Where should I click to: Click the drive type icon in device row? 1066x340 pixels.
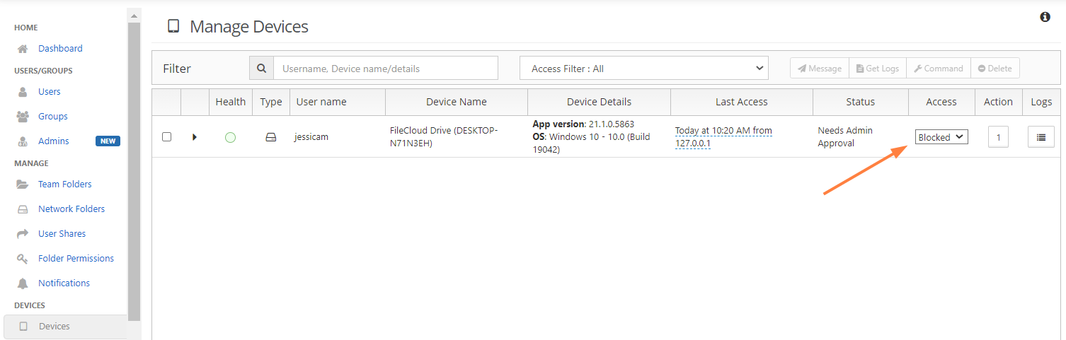pyautogui.click(x=270, y=137)
